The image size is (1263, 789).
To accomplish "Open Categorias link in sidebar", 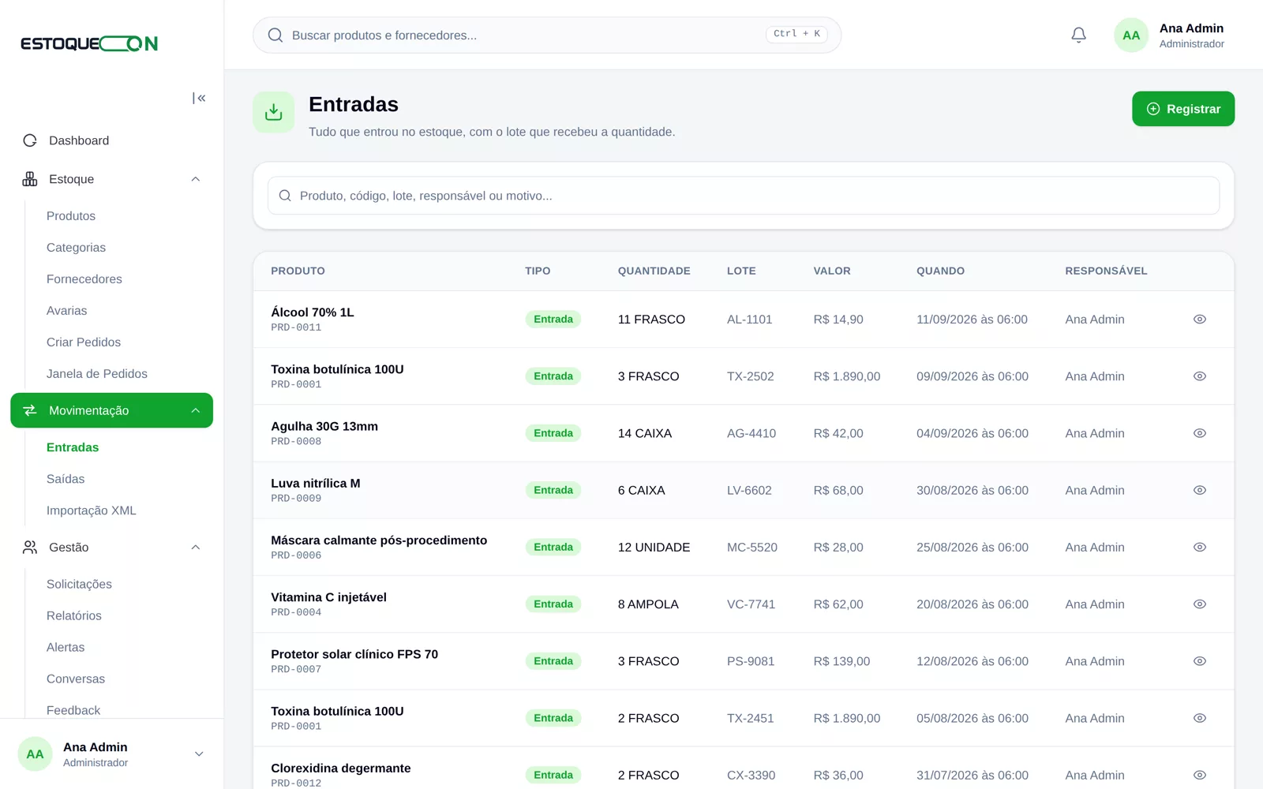I will 76,248.
